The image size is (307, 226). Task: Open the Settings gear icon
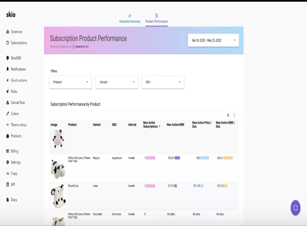(8, 162)
